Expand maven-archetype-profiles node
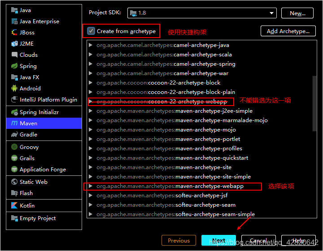 click(91, 149)
